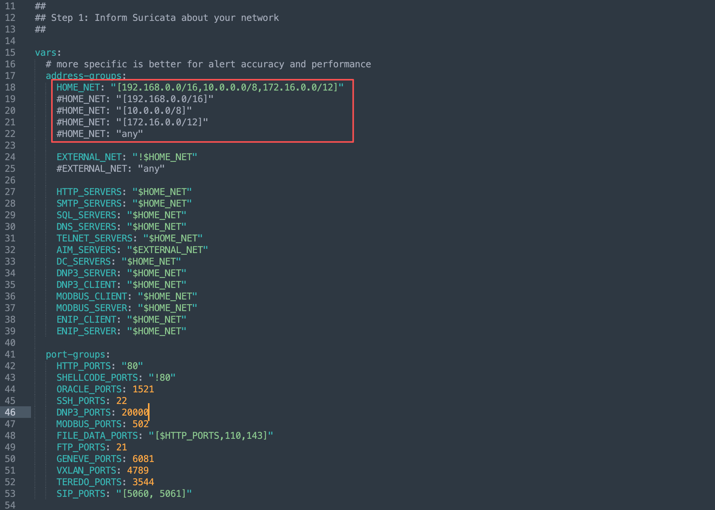Click line number 18 in the gutter
715x510 pixels.
10,87
